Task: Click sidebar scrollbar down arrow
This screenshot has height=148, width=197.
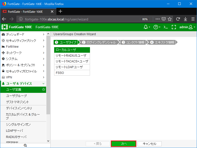Action: click(x=48, y=141)
